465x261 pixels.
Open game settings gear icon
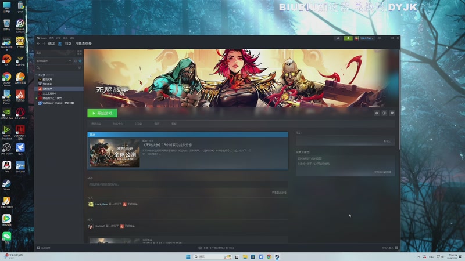(x=377, y=113)
